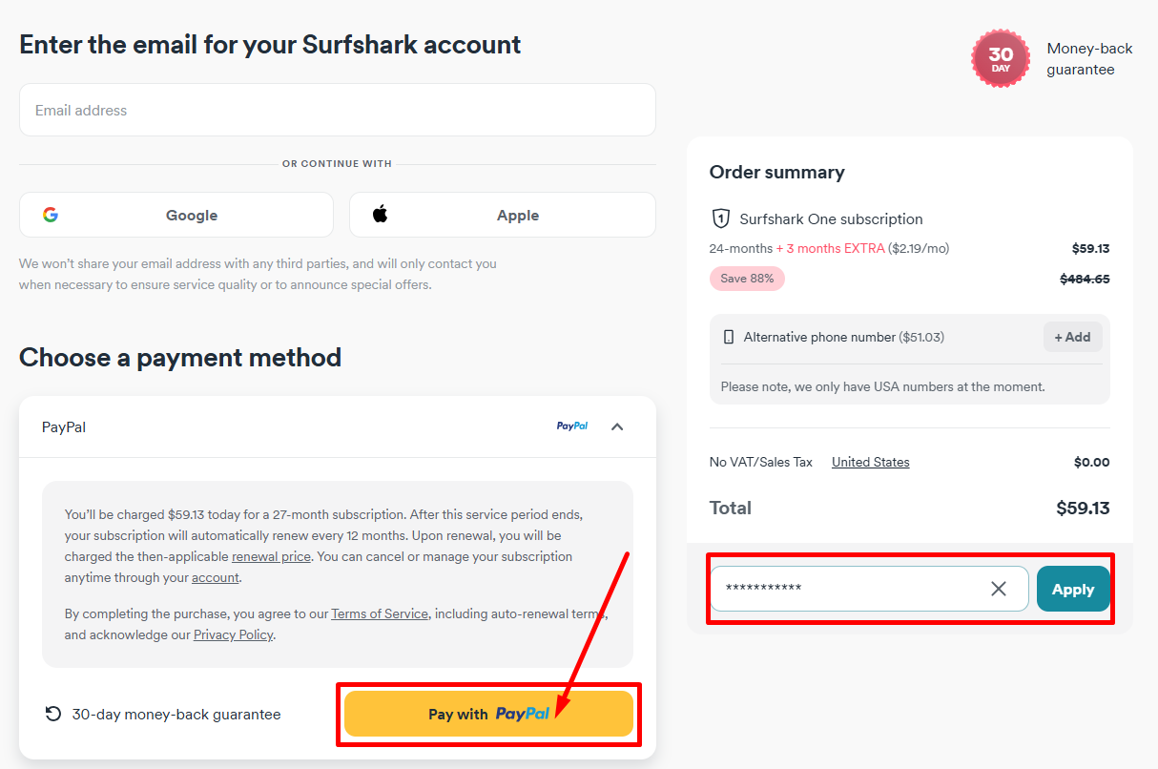Click the phone icon beside Alternative number
Screen dimensions: 1158x769
(730, 337)
